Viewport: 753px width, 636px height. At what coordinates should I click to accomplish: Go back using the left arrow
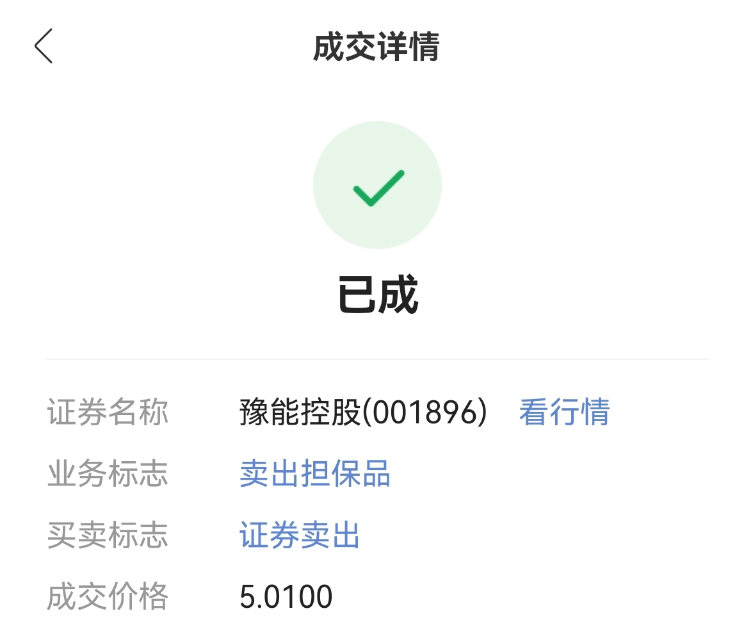[x=44, y=46]
